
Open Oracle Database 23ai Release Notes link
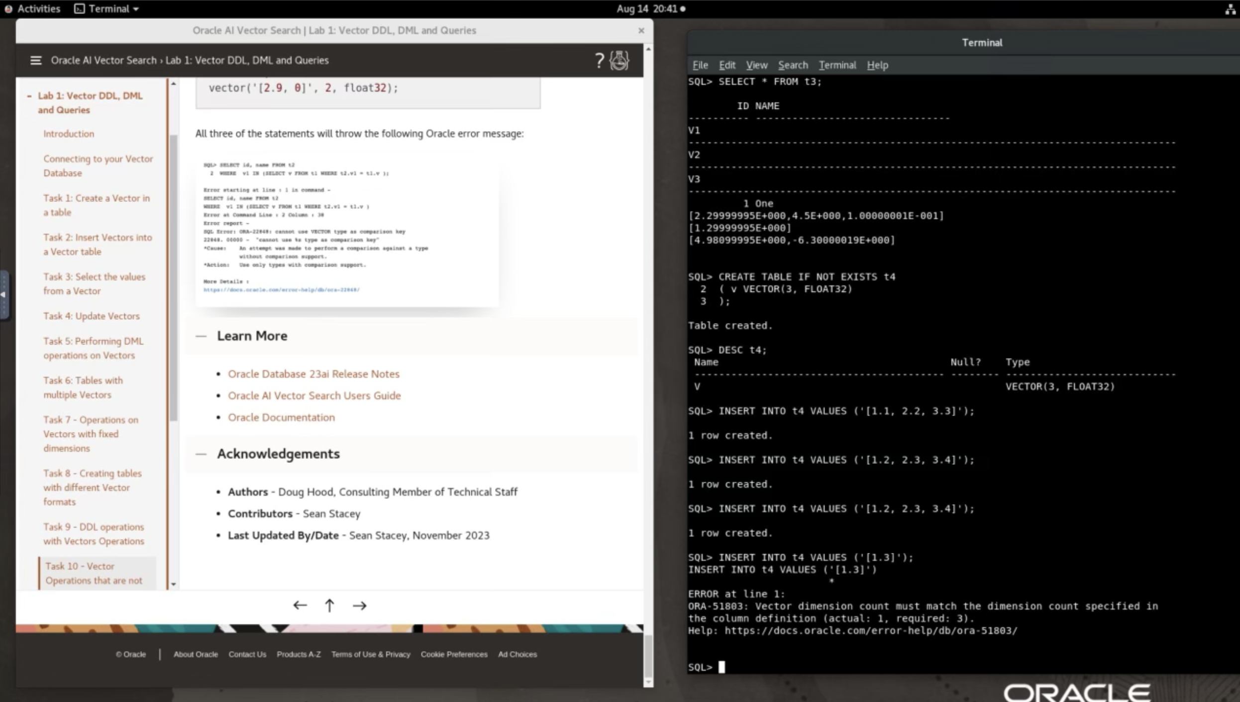(x=313, y=374)
